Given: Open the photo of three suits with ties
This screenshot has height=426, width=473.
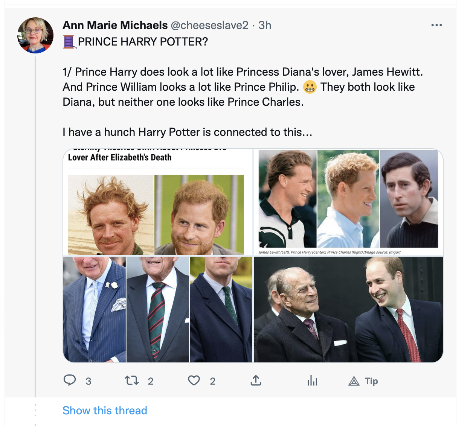Looking at the screenshot, I should point(158,309).
